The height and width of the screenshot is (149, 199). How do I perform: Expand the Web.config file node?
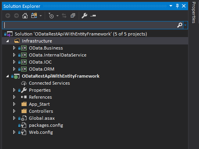[14, 132]
